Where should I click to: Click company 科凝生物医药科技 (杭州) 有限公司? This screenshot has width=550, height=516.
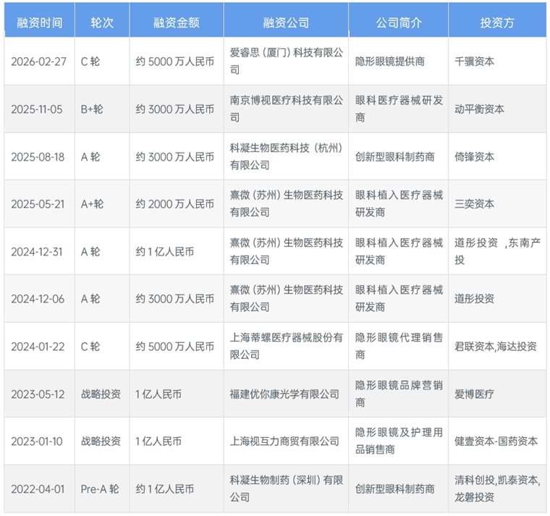[287, 156]
